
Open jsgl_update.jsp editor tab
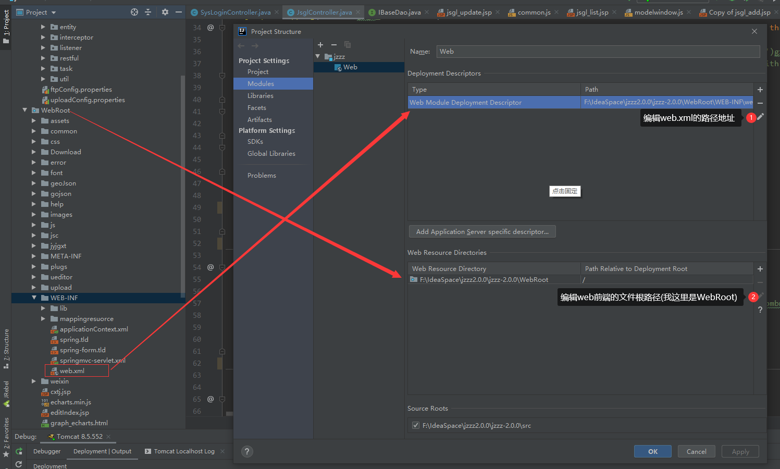pos(464,12)
